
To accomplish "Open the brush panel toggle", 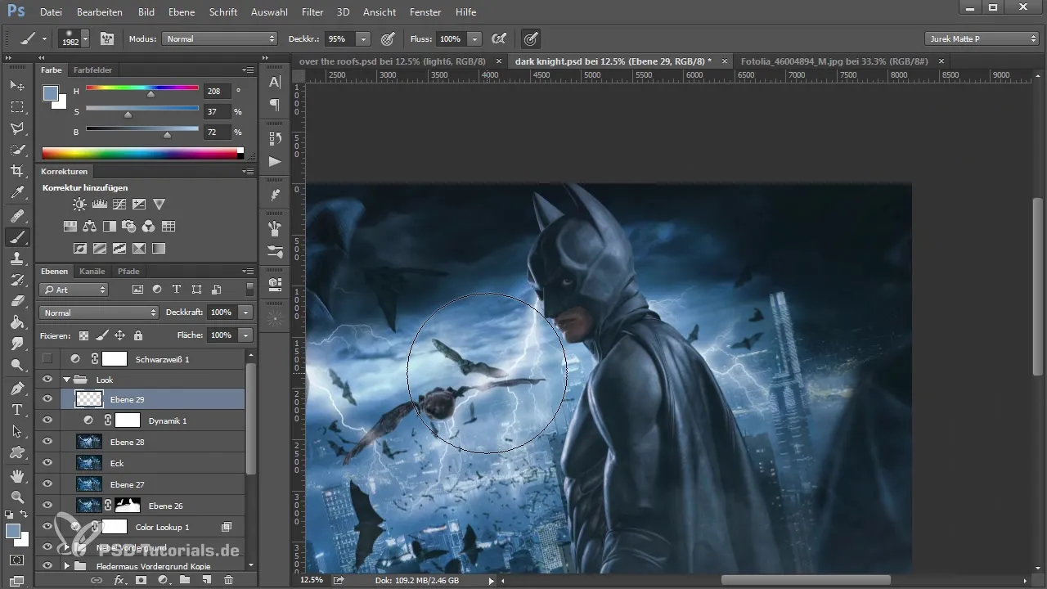I will 106,38.
